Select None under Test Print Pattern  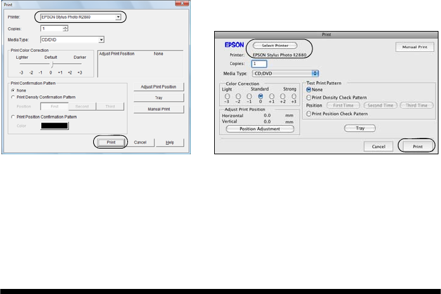tap(309, 90)
